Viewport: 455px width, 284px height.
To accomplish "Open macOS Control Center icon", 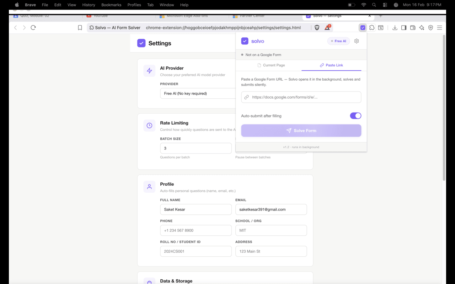I will (385, 5).
